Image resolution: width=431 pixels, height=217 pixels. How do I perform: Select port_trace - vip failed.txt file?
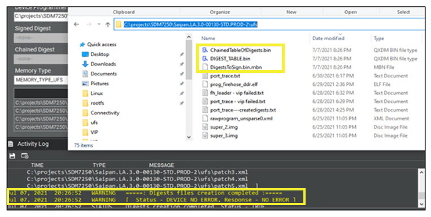pos(238,101)
